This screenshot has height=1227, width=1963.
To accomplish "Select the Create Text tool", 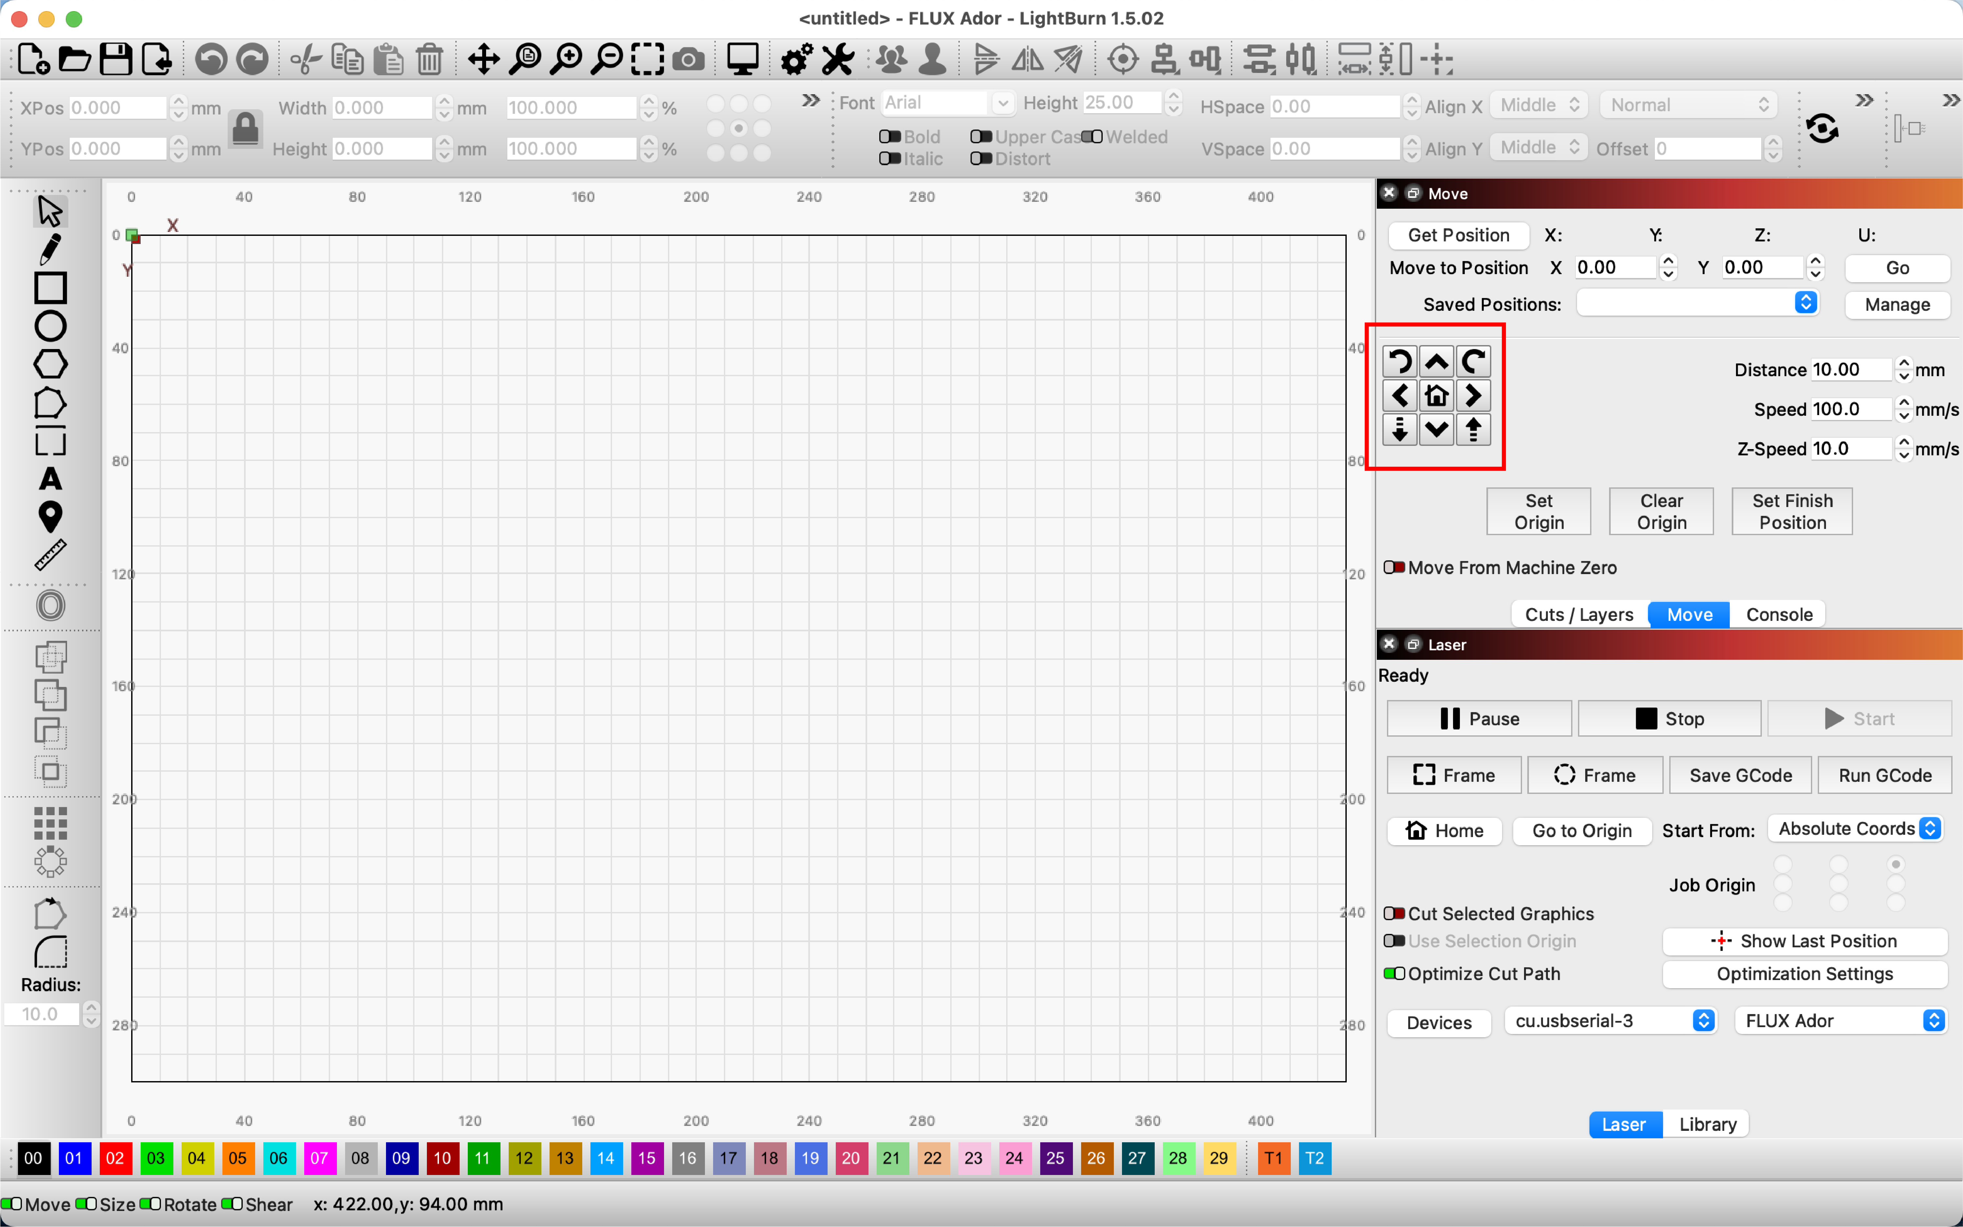I will (x=50, y=479).
